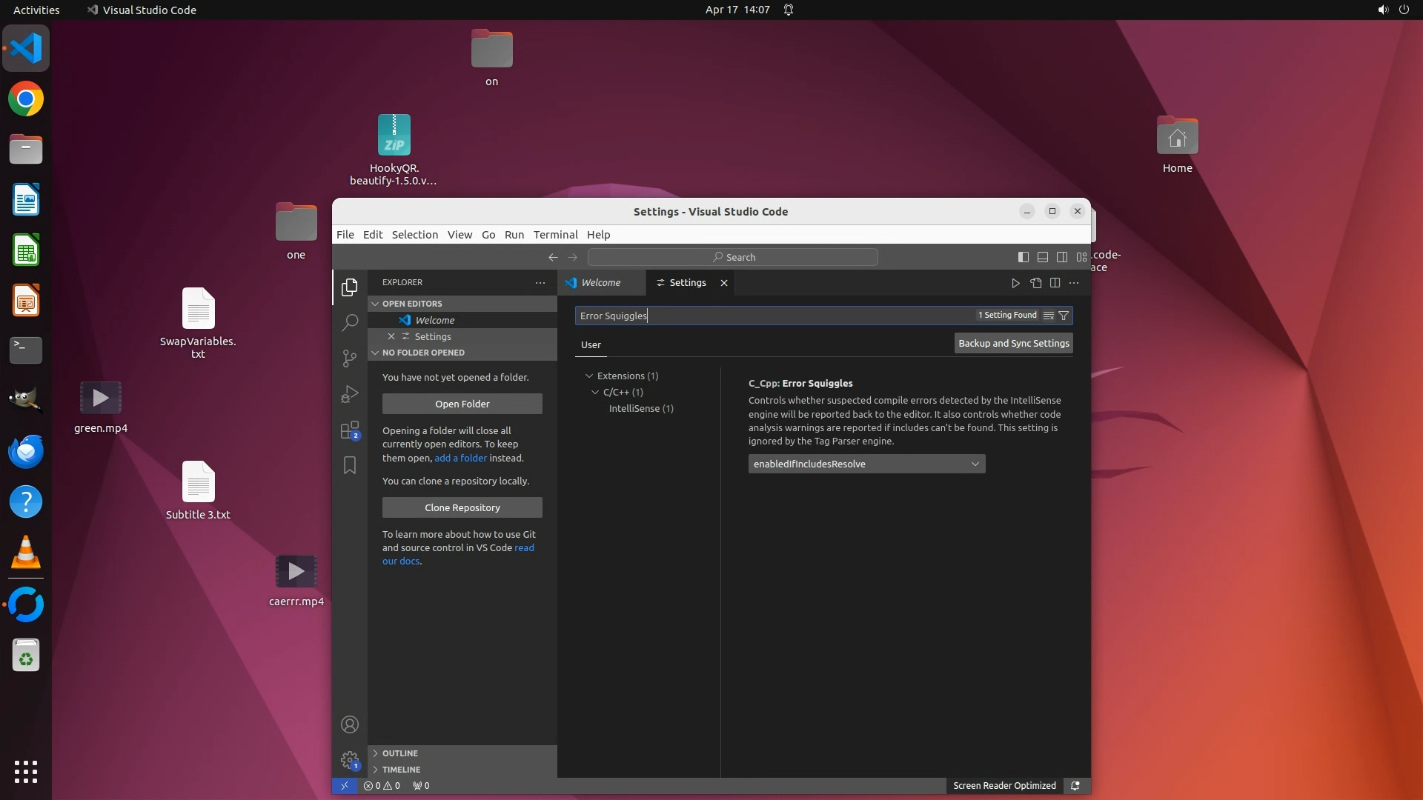Screen dimensions: 1423x800
Task: Open the Search view in activity bar
Action: pyautogui.click(x=350, y=322)
